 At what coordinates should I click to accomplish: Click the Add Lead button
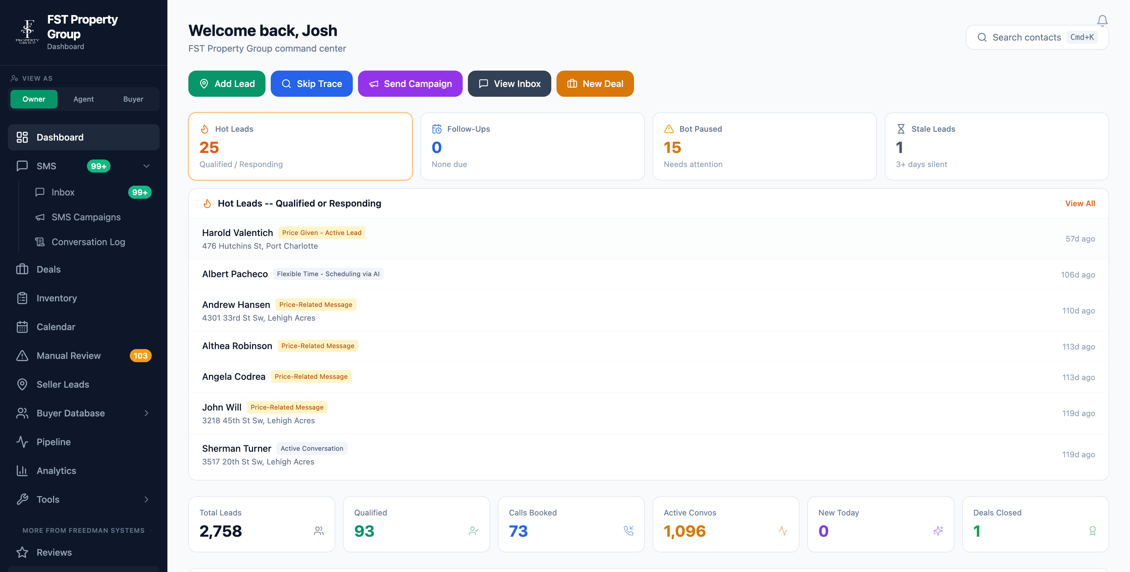(x=227, y=84)
